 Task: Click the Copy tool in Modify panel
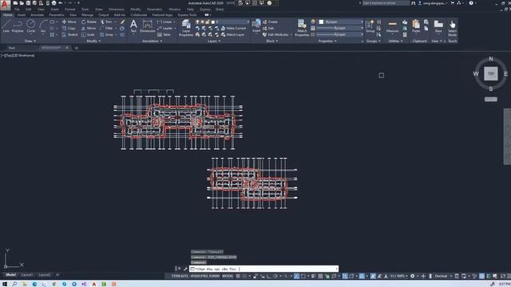click(x=69, y=29)
